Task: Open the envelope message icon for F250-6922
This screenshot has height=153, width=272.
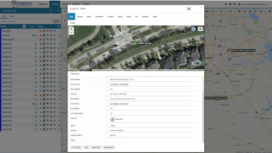Action: point(51,35)
